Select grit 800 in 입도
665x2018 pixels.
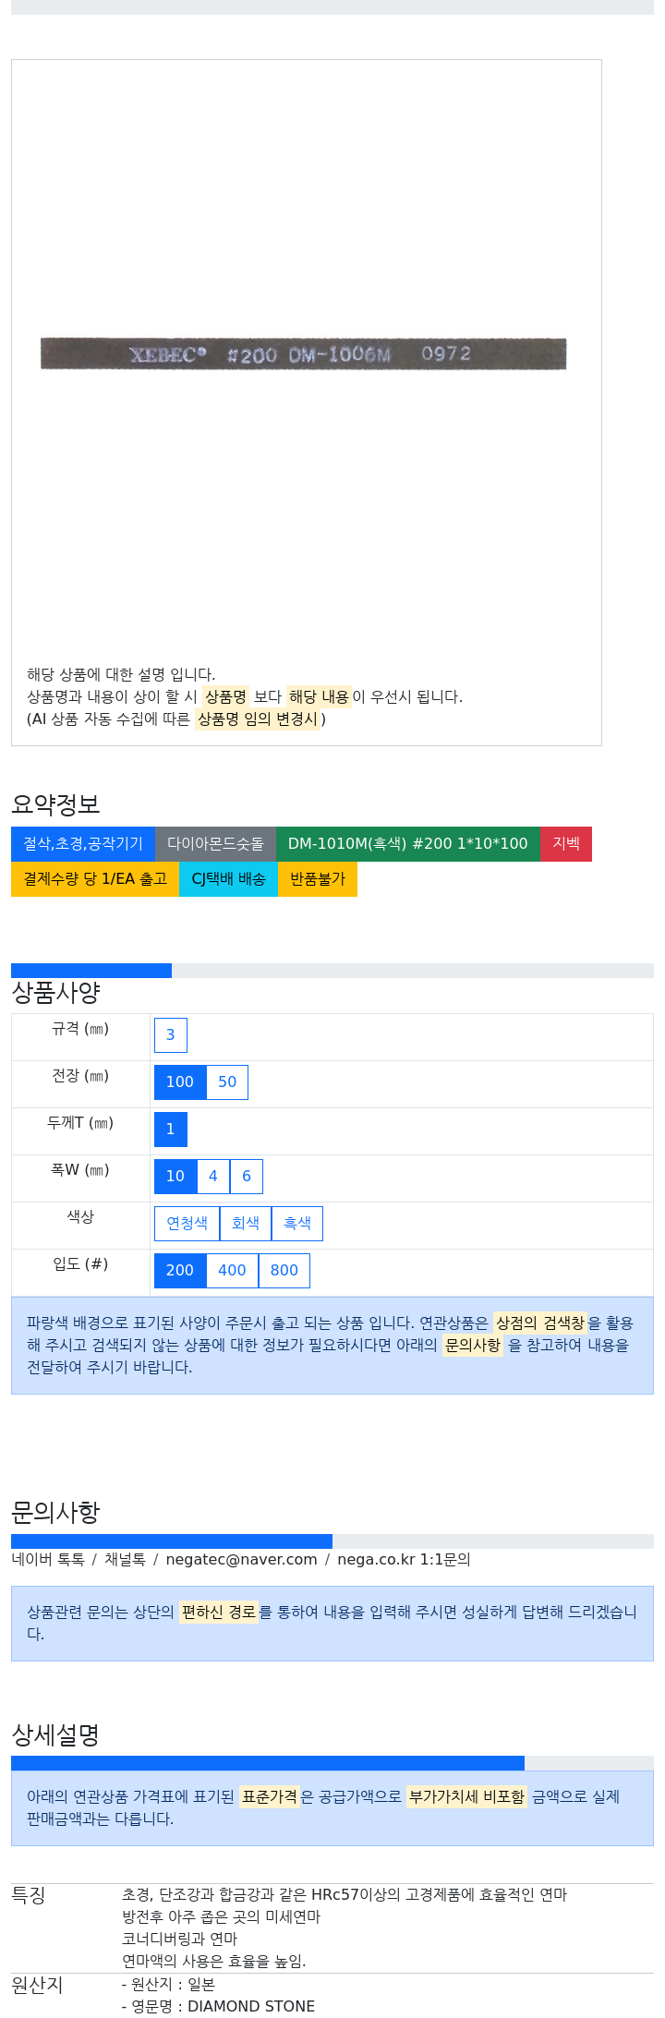click(x=284, y=1270)
